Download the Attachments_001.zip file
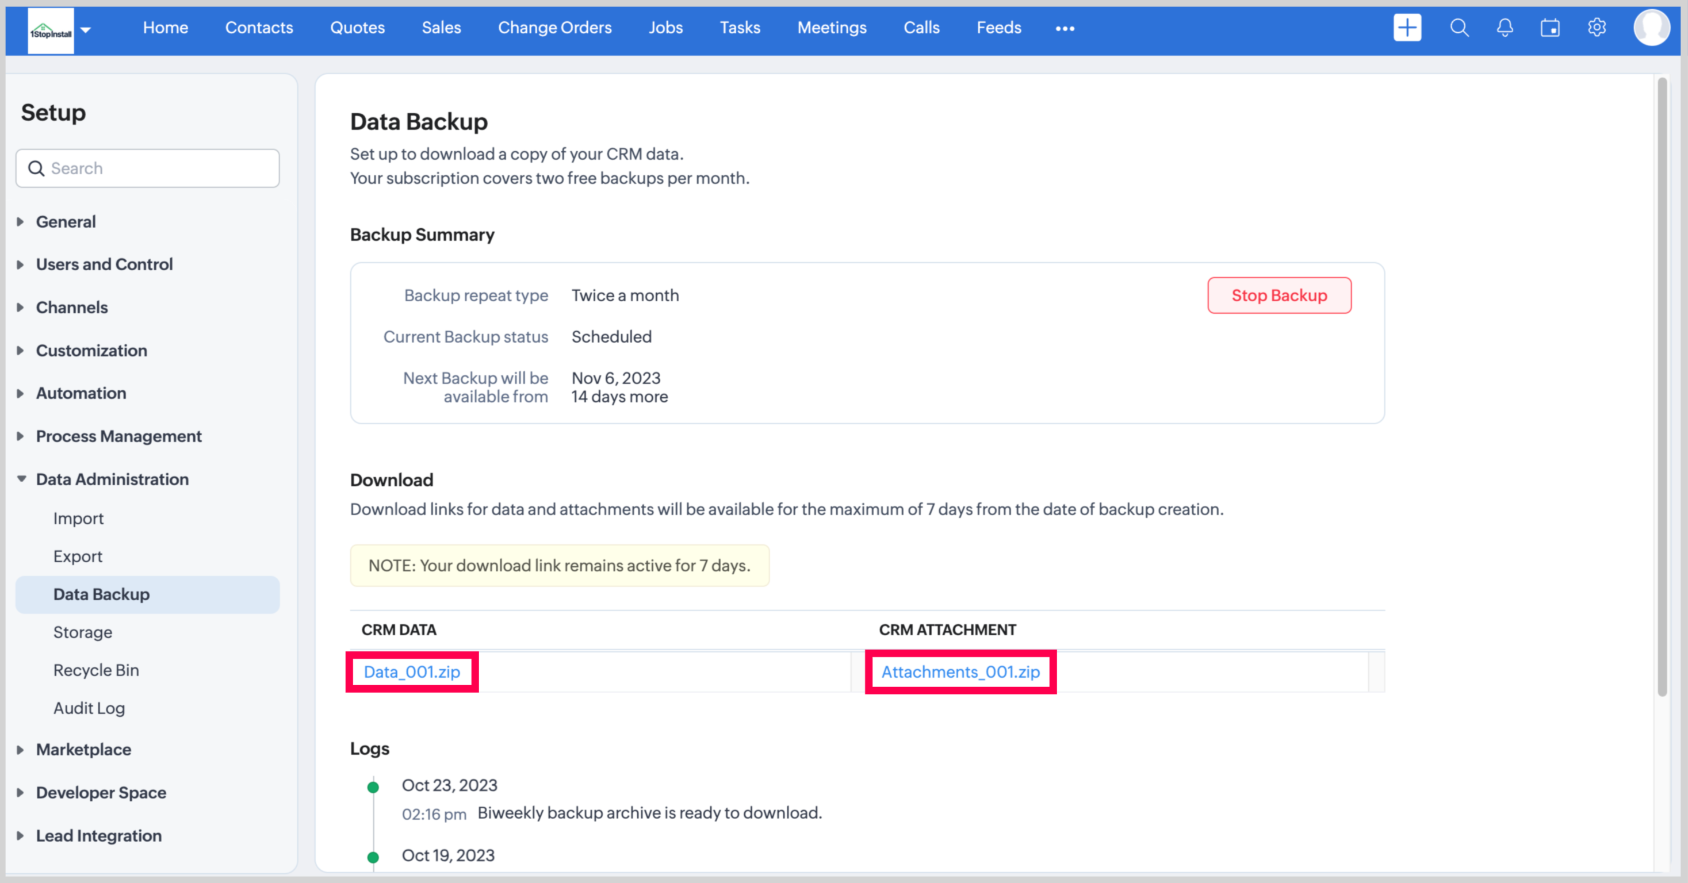Image resolution: width=1688 pixels, height=883 pixels. (960, 671)
